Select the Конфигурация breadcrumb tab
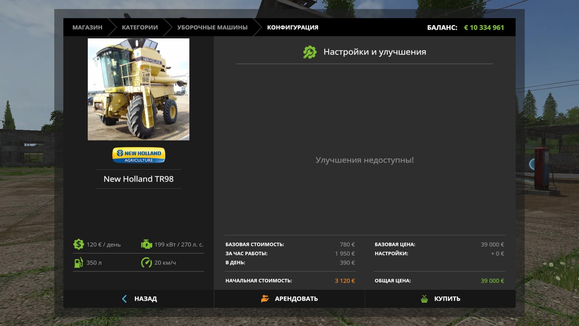Image resolution: width=579 pixels, height=326 pixels. pyautogui.click(x=292, y=27)
